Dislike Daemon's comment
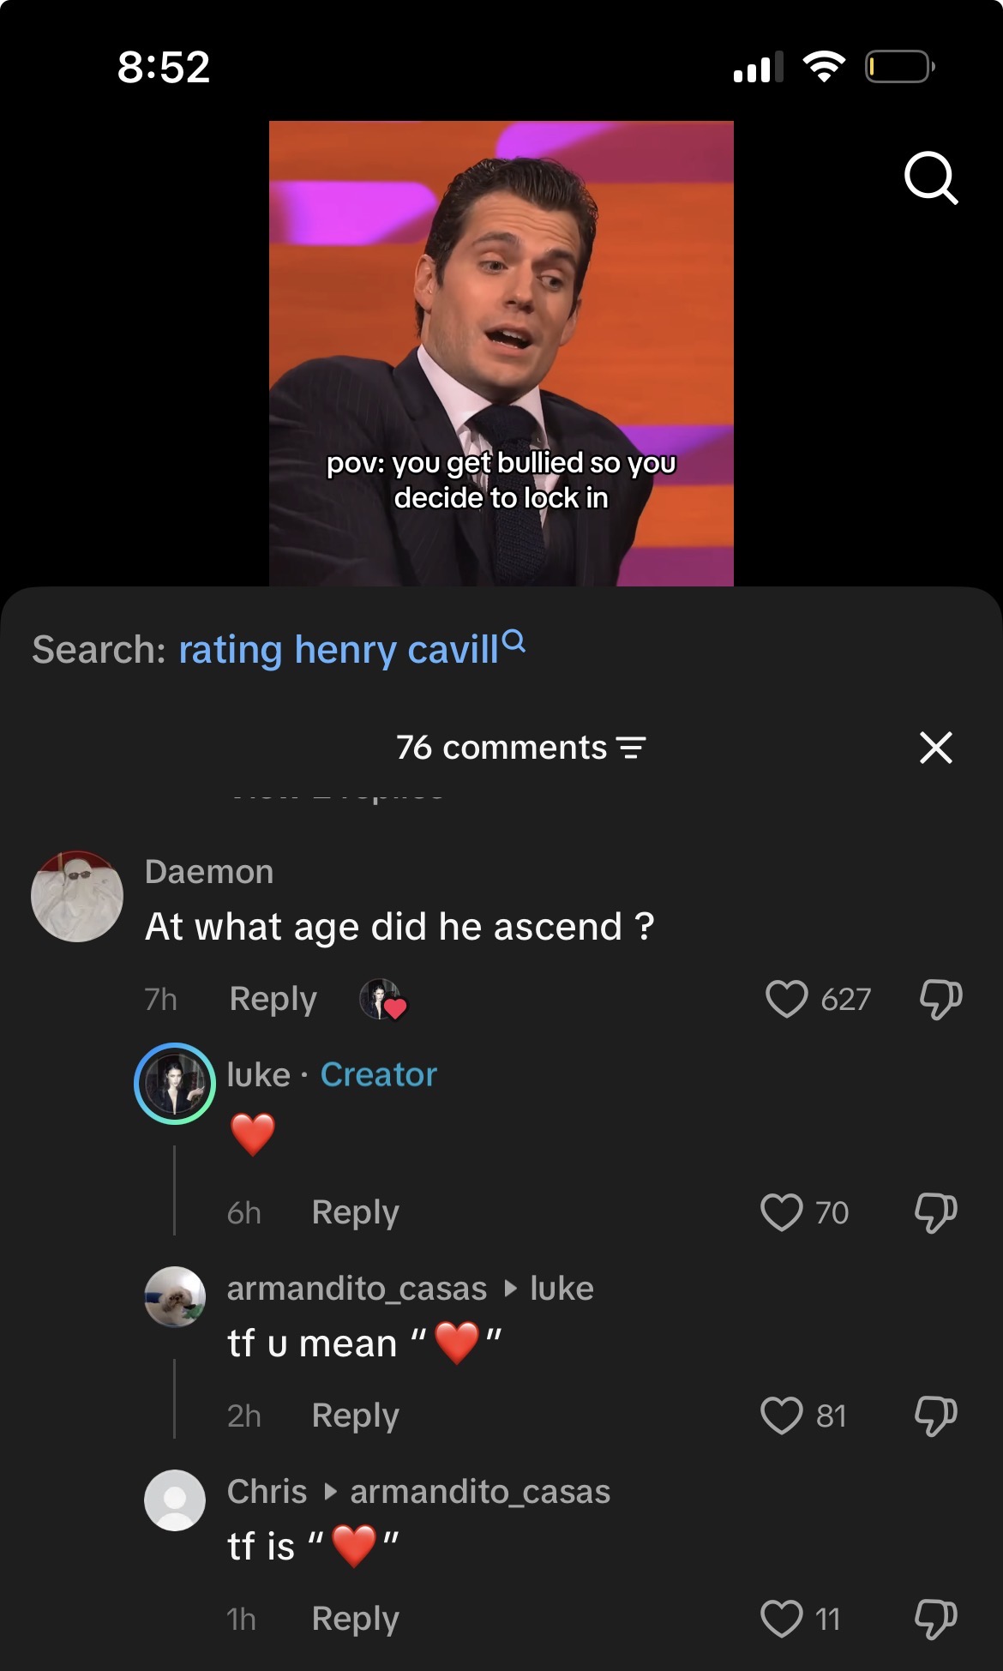The height and width of the screenshot is (1671, 1003). click(x=940, y=999)
